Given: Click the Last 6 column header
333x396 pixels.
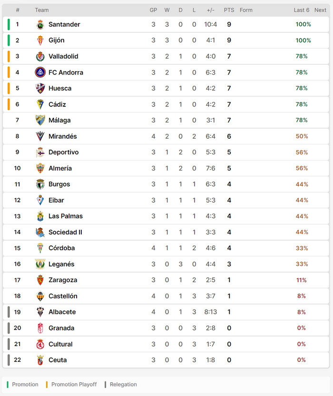Looking at the screenshot, I should point(302,10).
